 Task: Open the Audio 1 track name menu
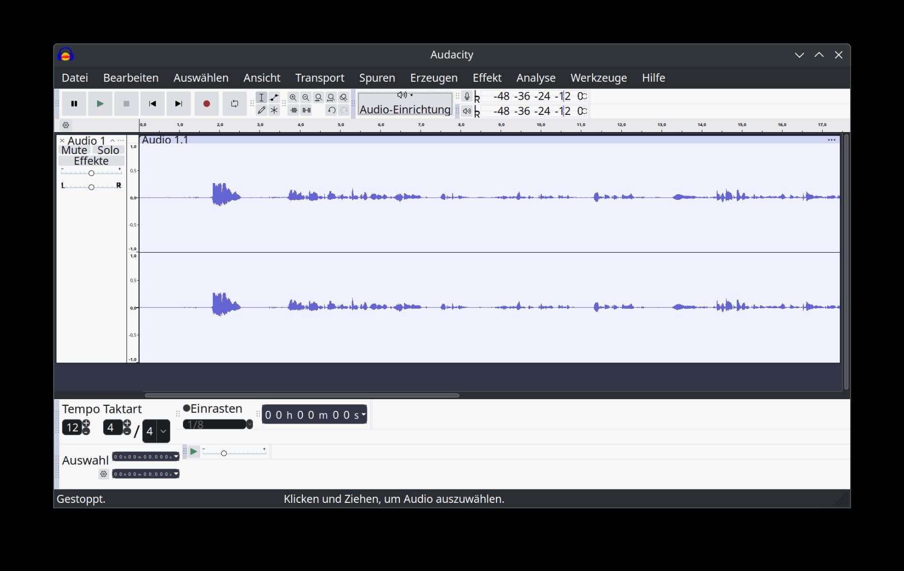tap(86, 141)
